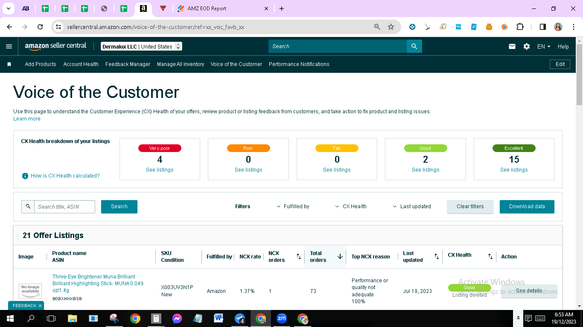The image size is (583, 327).
Task: Click the Clear filters button
Action: pos(470,207)
